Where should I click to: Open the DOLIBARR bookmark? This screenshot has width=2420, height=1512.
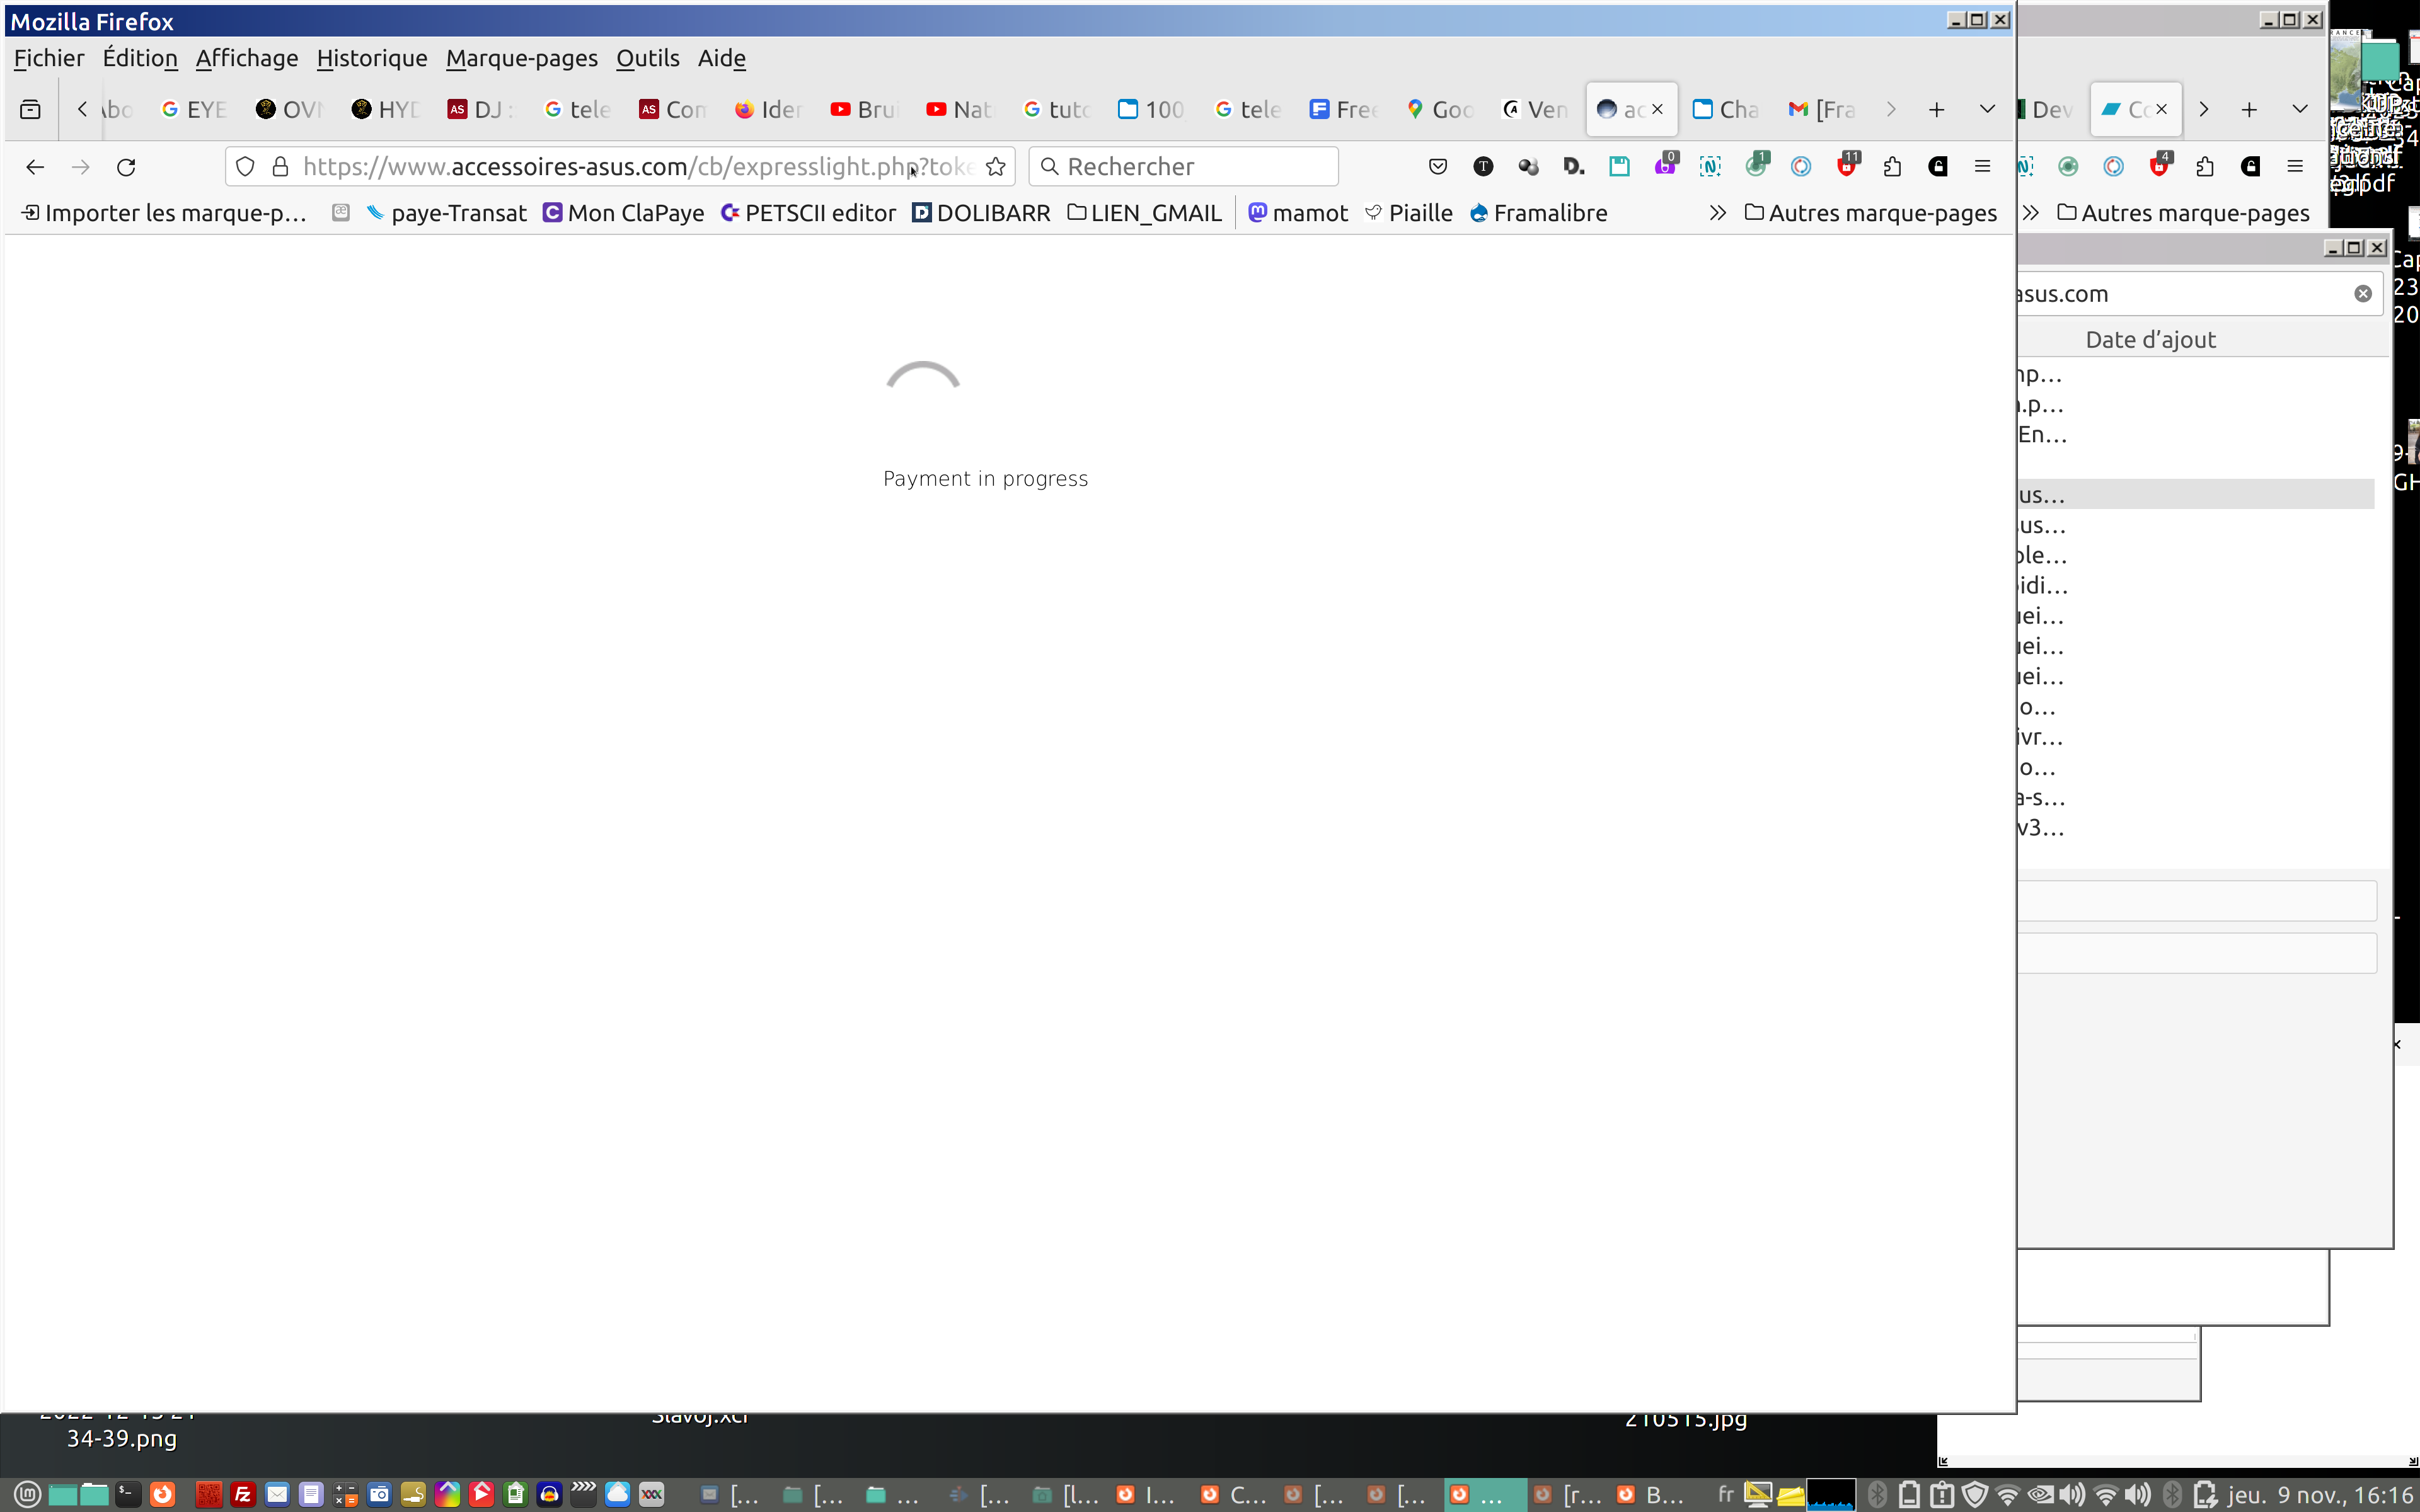tap(981, 213)
